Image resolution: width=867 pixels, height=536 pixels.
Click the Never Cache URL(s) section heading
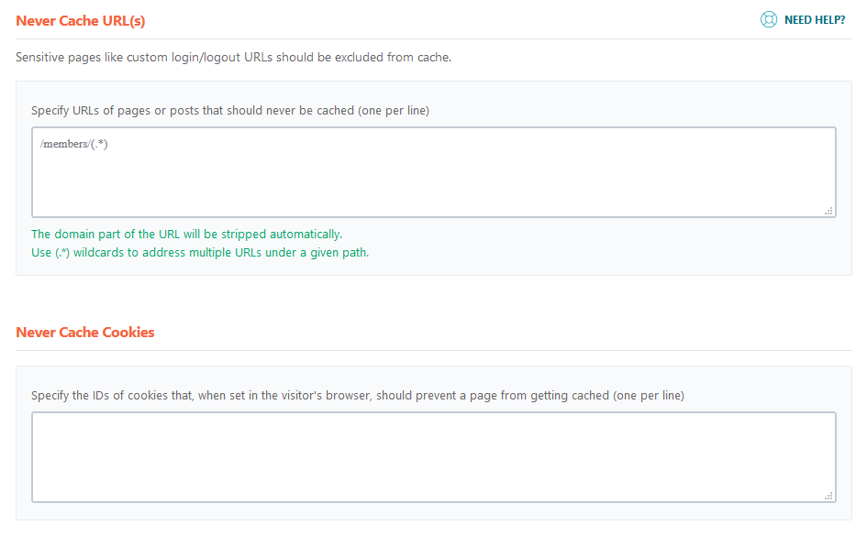81,20
